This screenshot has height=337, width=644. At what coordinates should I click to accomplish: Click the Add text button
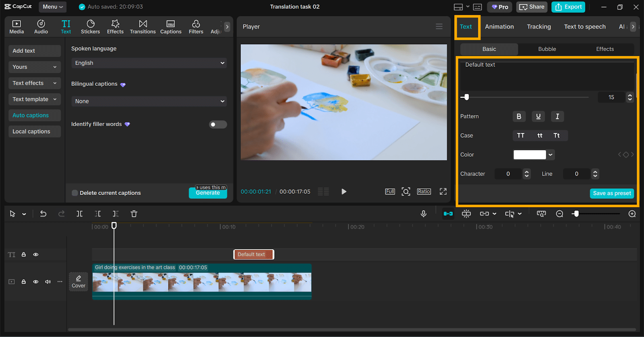(35, 51)
